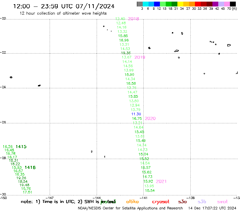The width and height of the screenshot is (240, 211).
Task: Click the green 1415 time marker
Action: [21, 147]
